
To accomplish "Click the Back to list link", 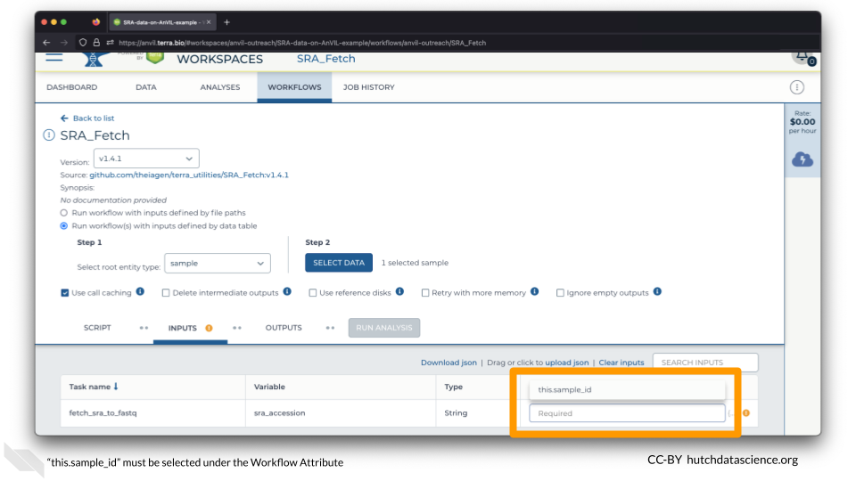I will 94,118.
